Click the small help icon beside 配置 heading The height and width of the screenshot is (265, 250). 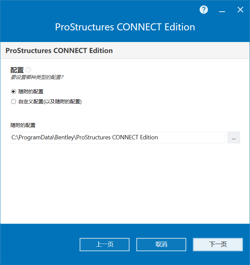[28, 70]
